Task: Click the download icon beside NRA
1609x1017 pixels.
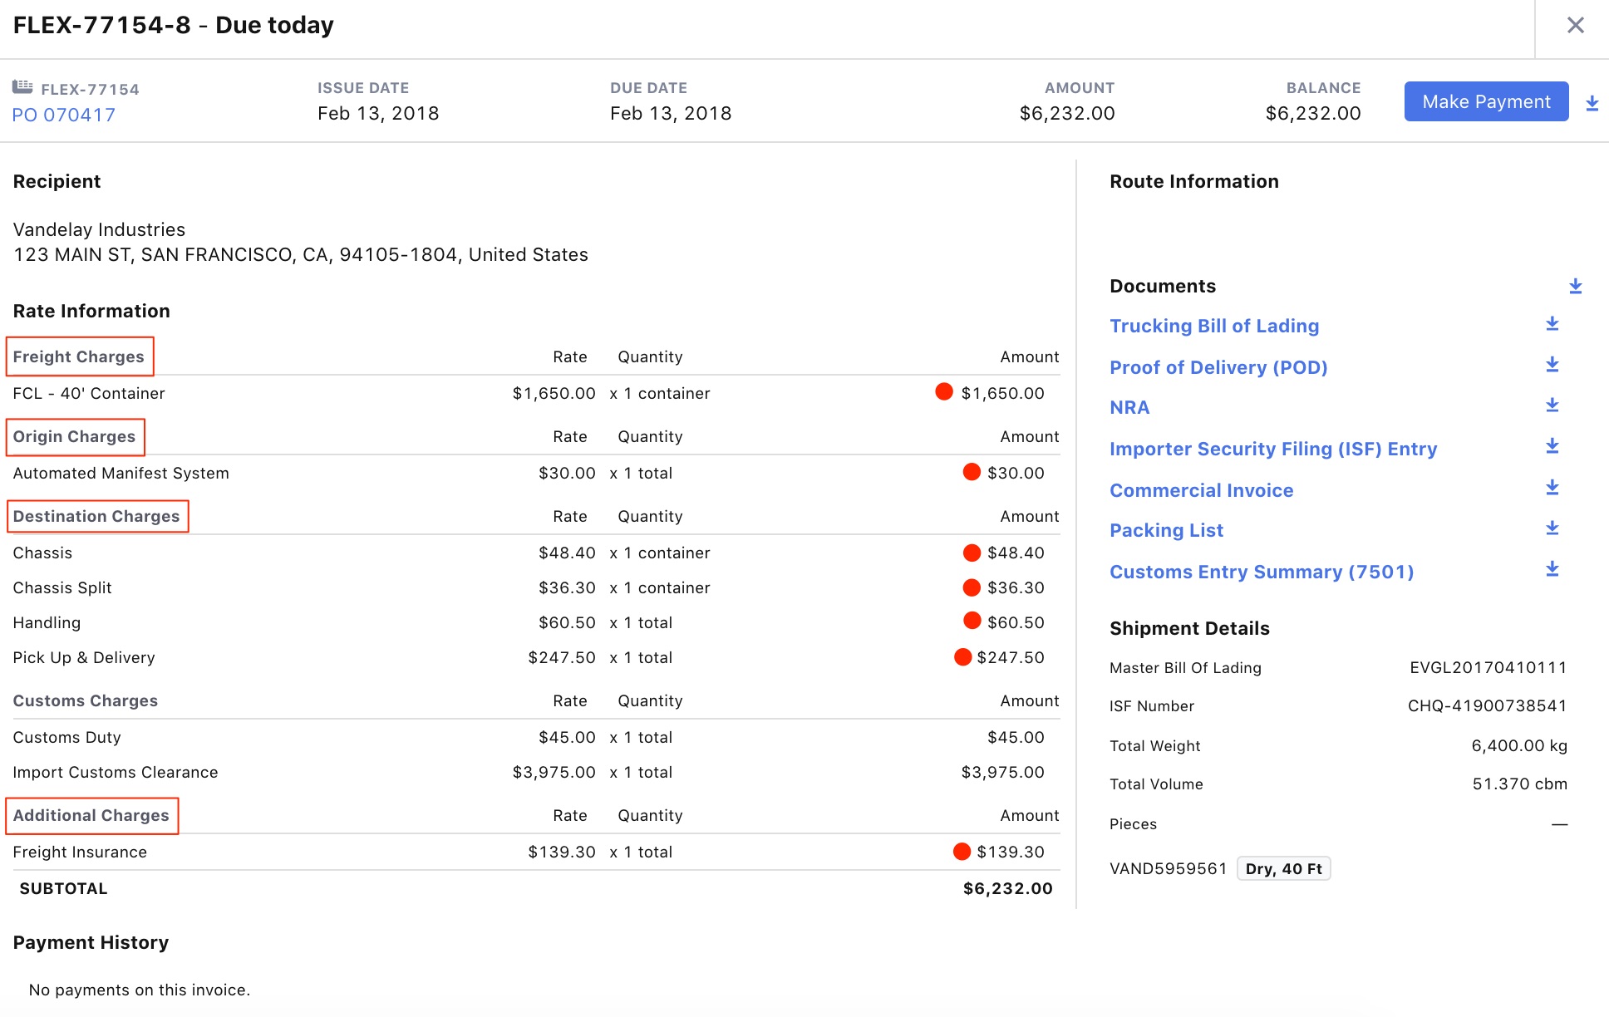Action: 1552,405
